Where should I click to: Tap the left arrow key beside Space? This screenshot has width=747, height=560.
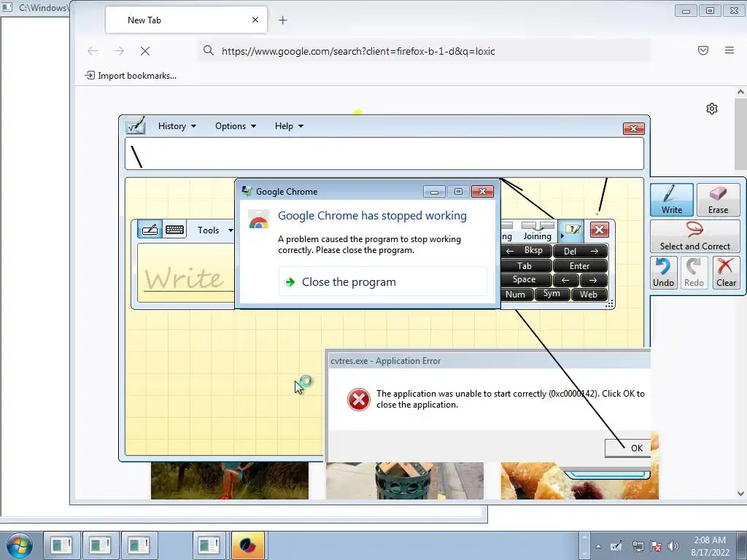coord(565,280)
